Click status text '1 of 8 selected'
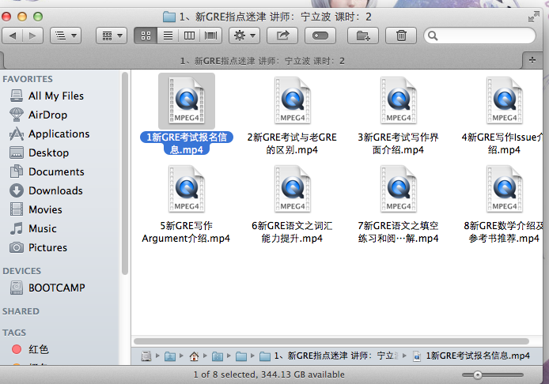Viewport: 549px width, 384px height. coord(225,375)
